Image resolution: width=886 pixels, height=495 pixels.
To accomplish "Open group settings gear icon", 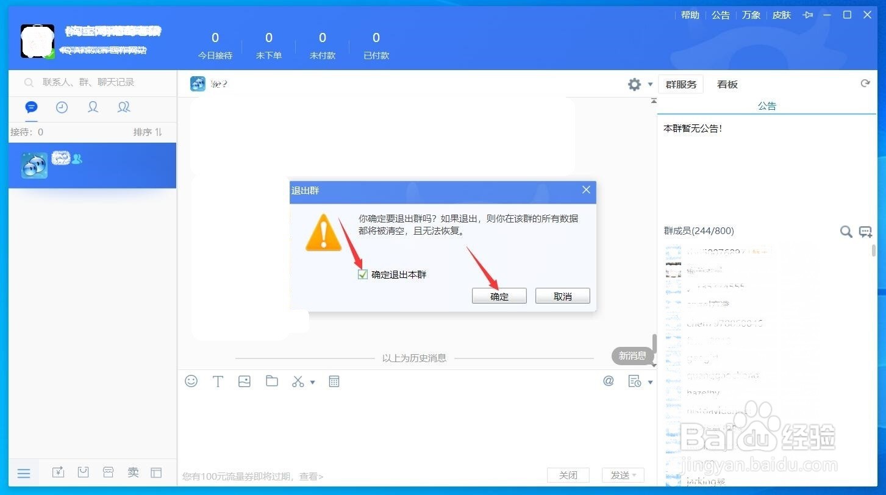I will point(635,84).
